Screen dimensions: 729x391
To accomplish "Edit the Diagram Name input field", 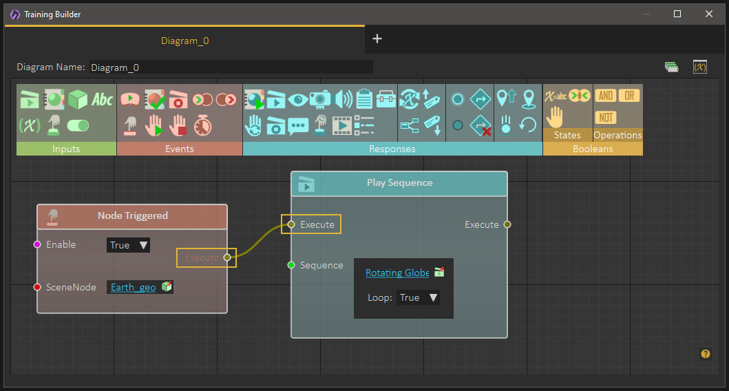I will pos(231,67).
